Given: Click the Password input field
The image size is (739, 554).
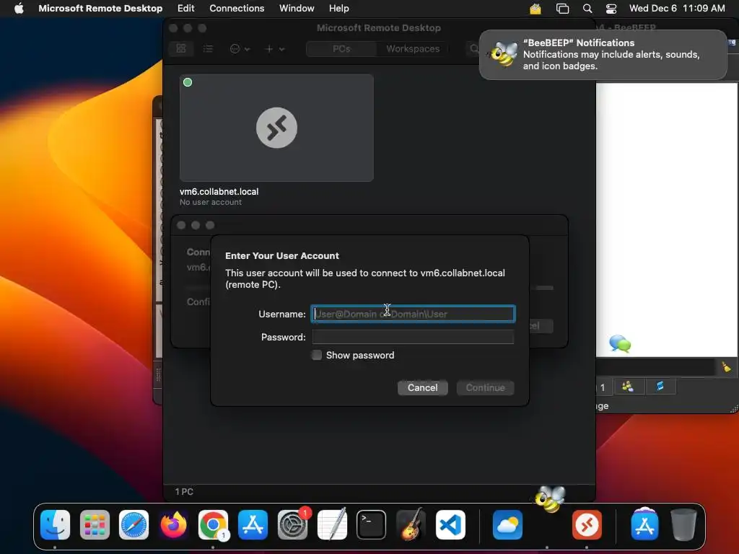Looking at the screenshot, I should pos(413,337).
